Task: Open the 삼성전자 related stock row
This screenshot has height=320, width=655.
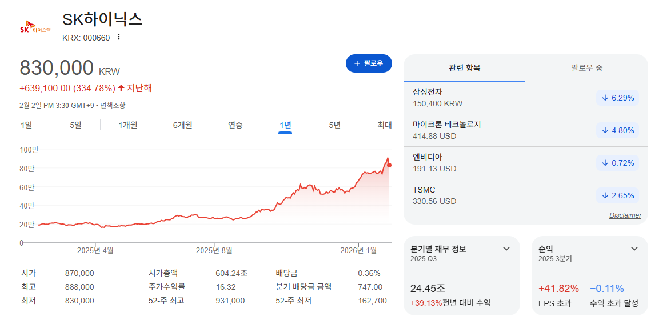Action: click(x=525, y=98)
